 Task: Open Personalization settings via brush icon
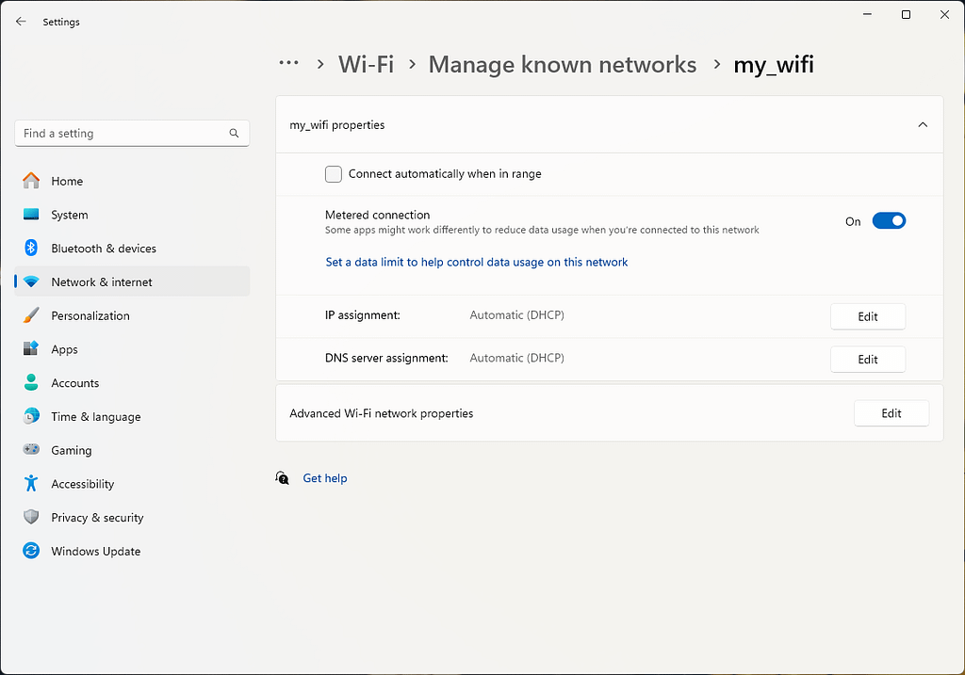point(30,315)
